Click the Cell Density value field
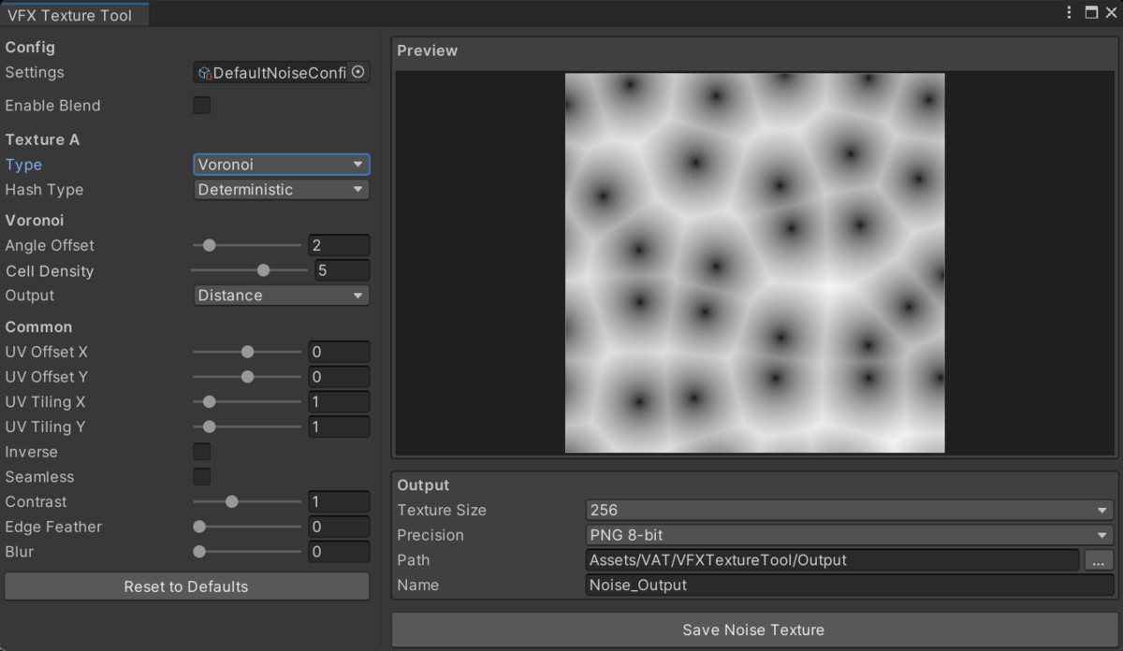This screenshot has height=651, width=1123. coord(342,270)
